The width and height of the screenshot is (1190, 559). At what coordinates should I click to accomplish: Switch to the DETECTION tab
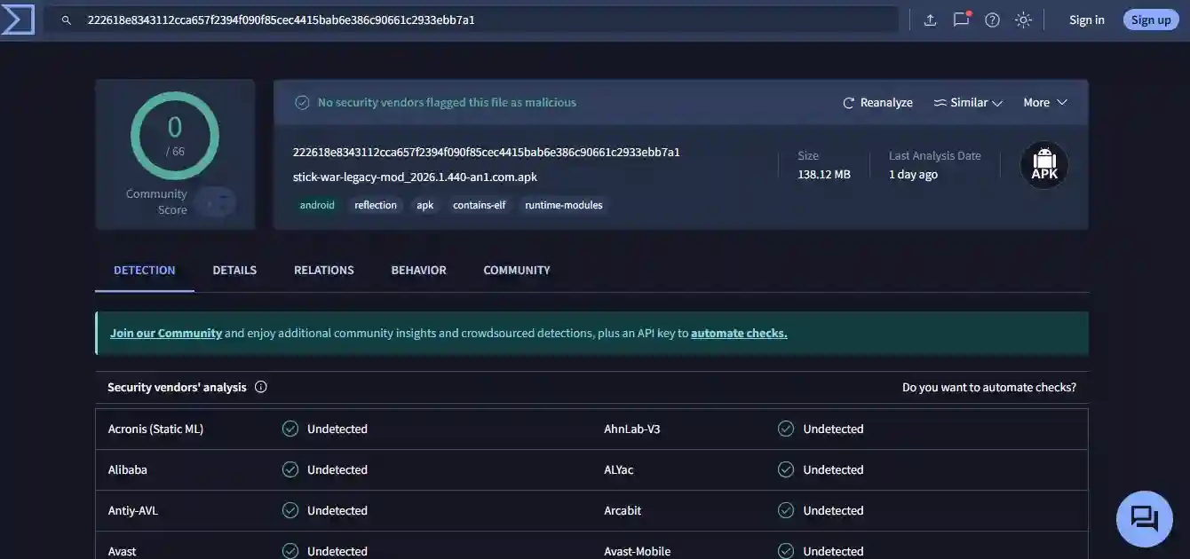[145, 270]
